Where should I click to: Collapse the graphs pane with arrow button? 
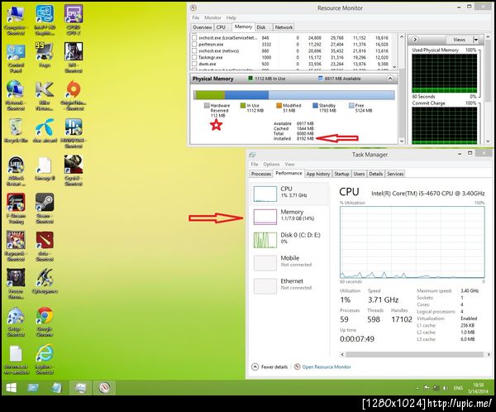pos(415,40)
